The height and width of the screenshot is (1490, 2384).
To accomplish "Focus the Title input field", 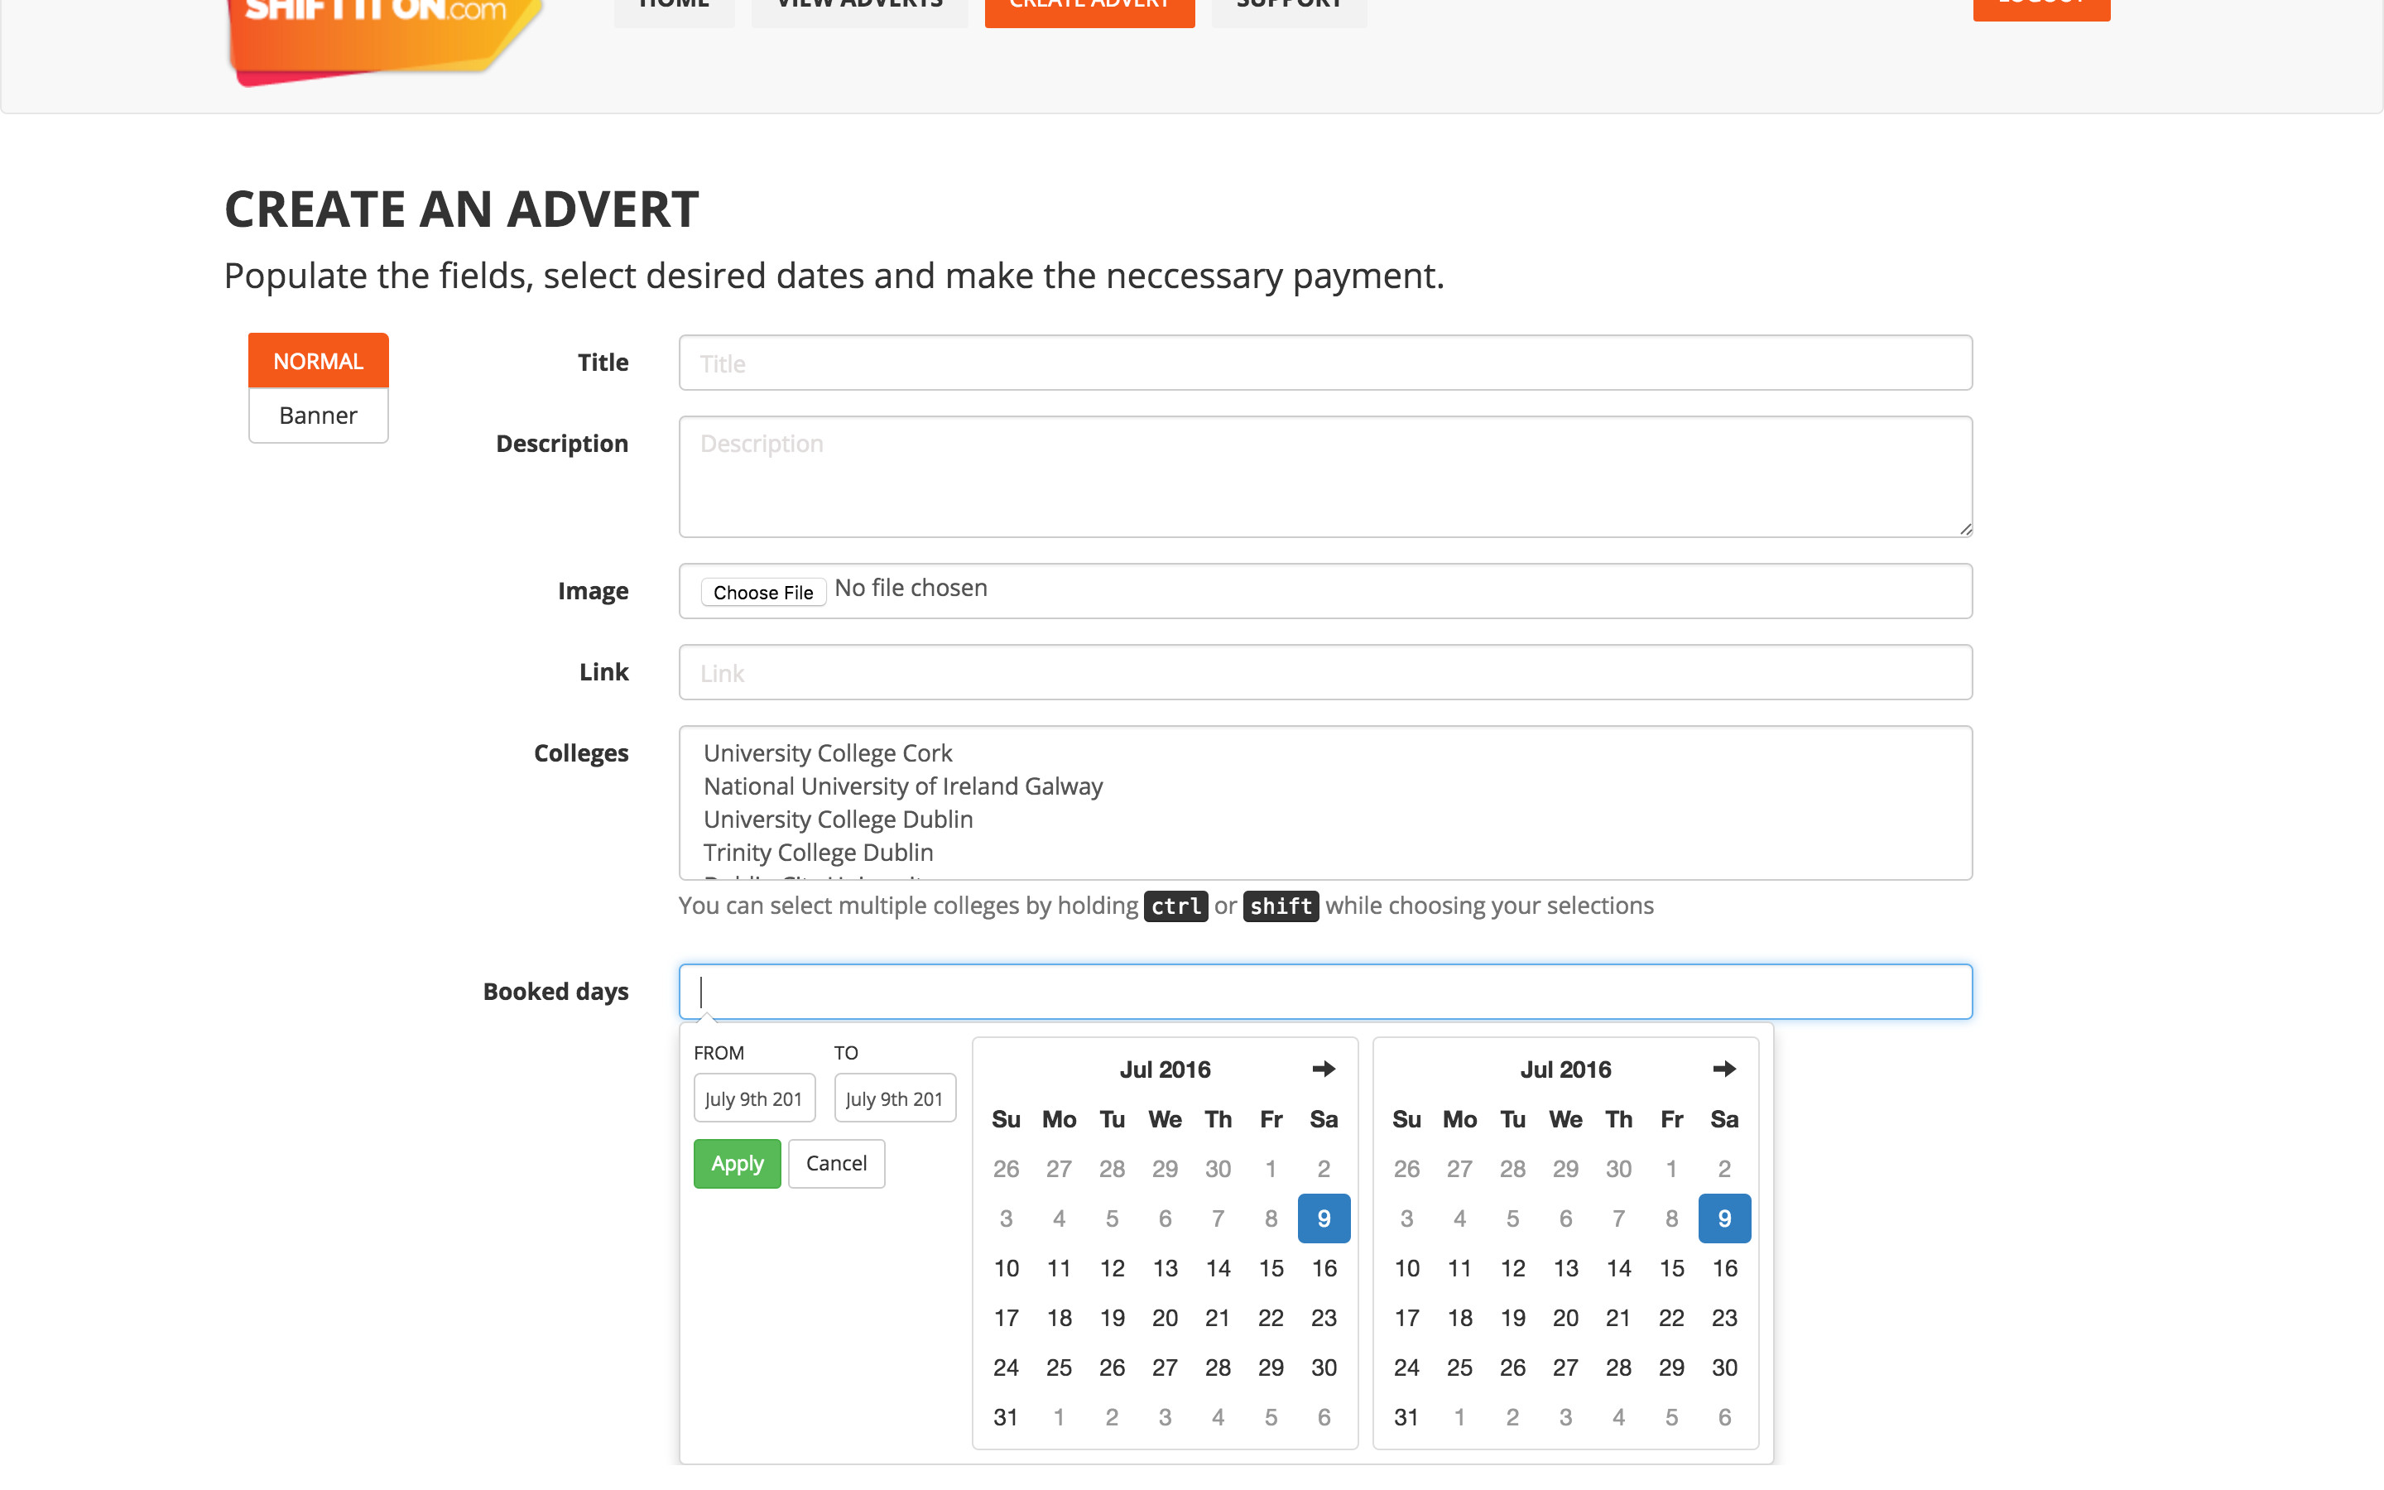I will point(1324,363).
